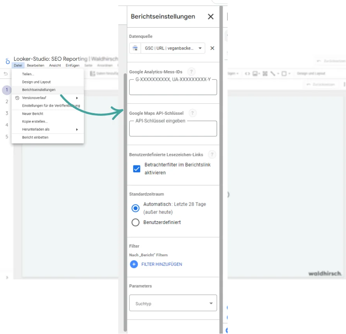Click FILTER HINZUFÜGEN link
This screenshot has width=346, height=334.
point(162,264)
